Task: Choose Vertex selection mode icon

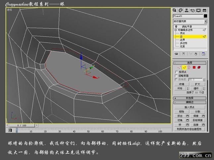Action: [x=179, y=67]
